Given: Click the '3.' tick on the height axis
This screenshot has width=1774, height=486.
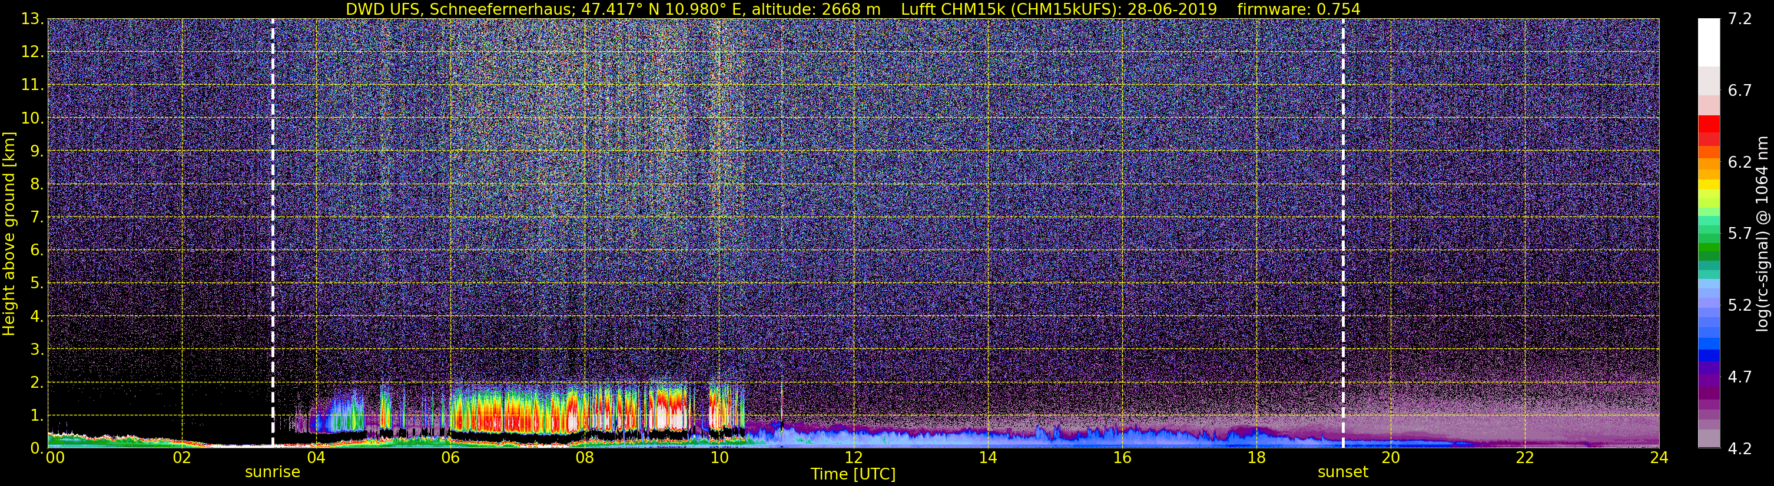Looking at the screenshot, I should (x=37, y=349).
